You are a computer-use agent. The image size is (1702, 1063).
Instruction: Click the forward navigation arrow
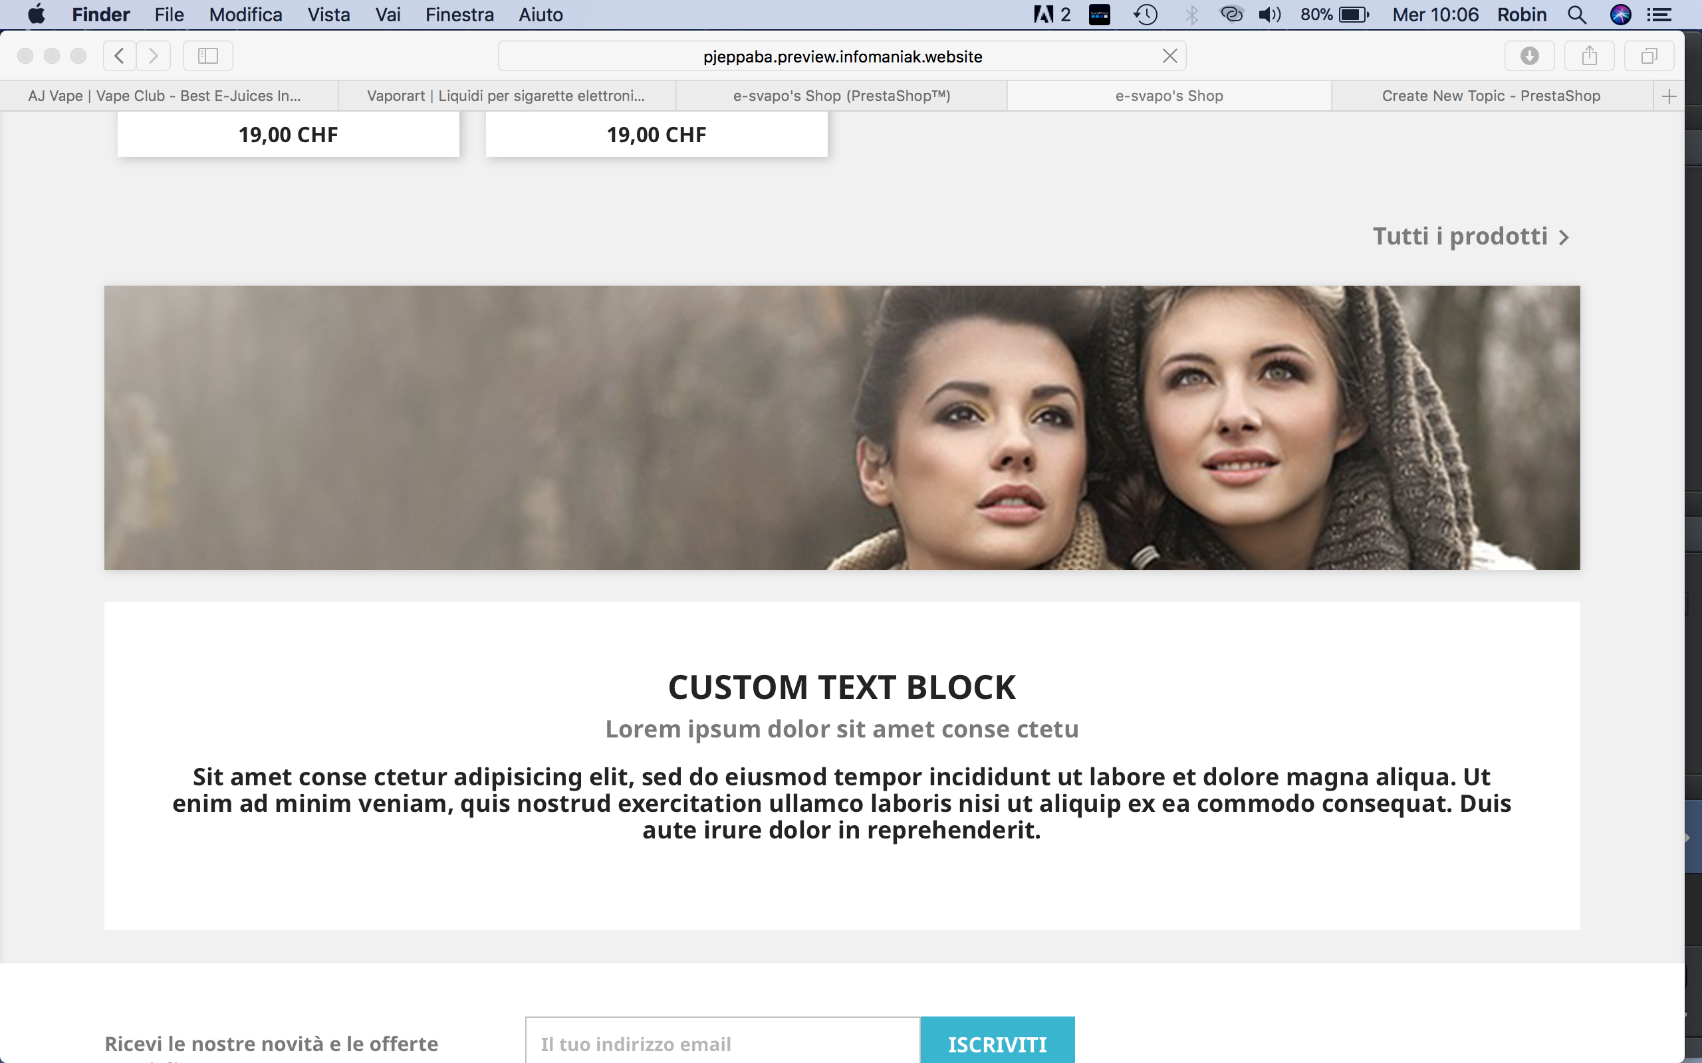tap(154, 56)
